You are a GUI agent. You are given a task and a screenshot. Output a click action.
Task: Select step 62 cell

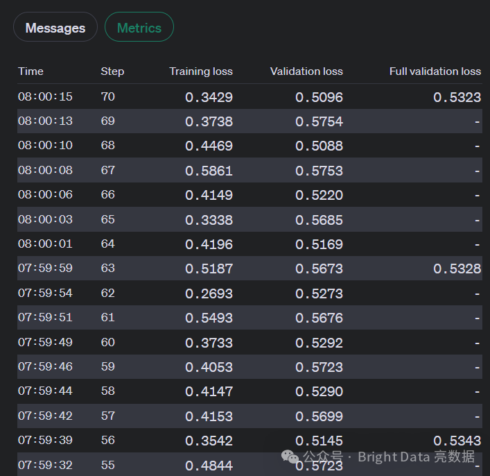click(x=108, y=294)
